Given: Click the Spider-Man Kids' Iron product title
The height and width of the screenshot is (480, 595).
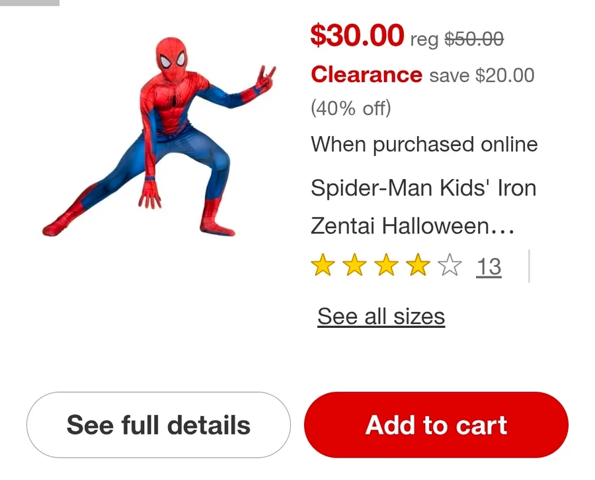Looking at the screenshot, I should [x=423, y=188].
